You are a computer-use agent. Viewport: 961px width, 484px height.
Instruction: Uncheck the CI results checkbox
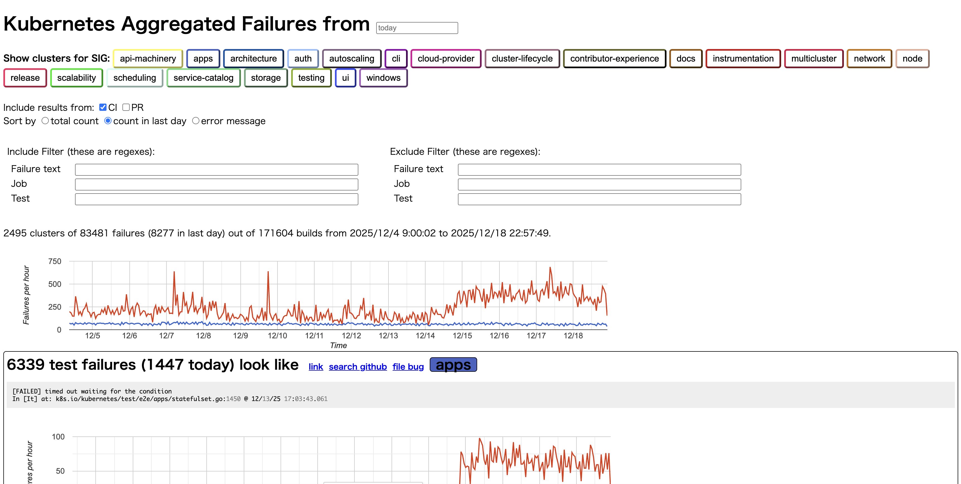tap(103, 107)
